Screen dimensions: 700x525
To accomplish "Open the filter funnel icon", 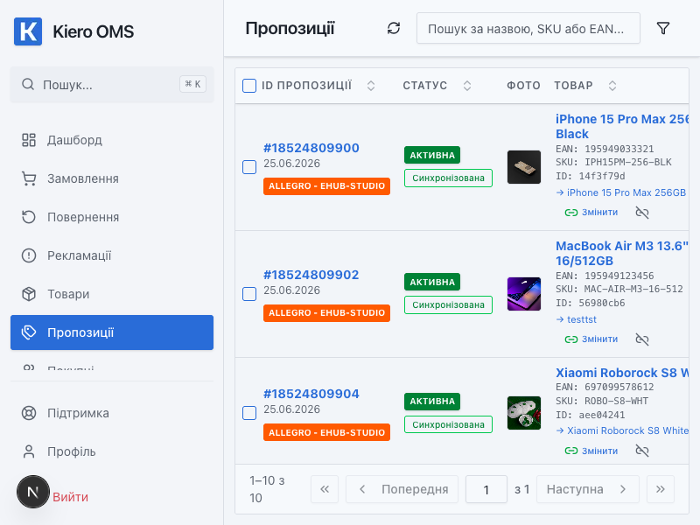I will pyautogui.click(x=663, y=28).
